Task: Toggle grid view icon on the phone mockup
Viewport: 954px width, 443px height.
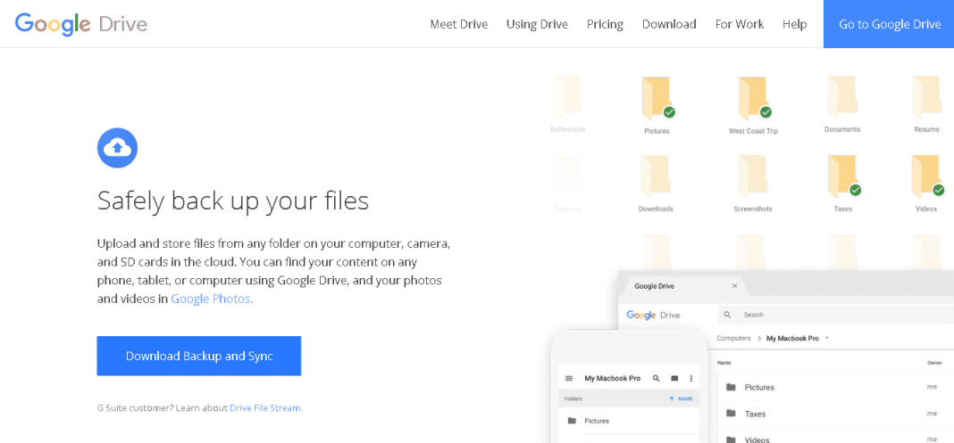Action: (x=674, y=378)
